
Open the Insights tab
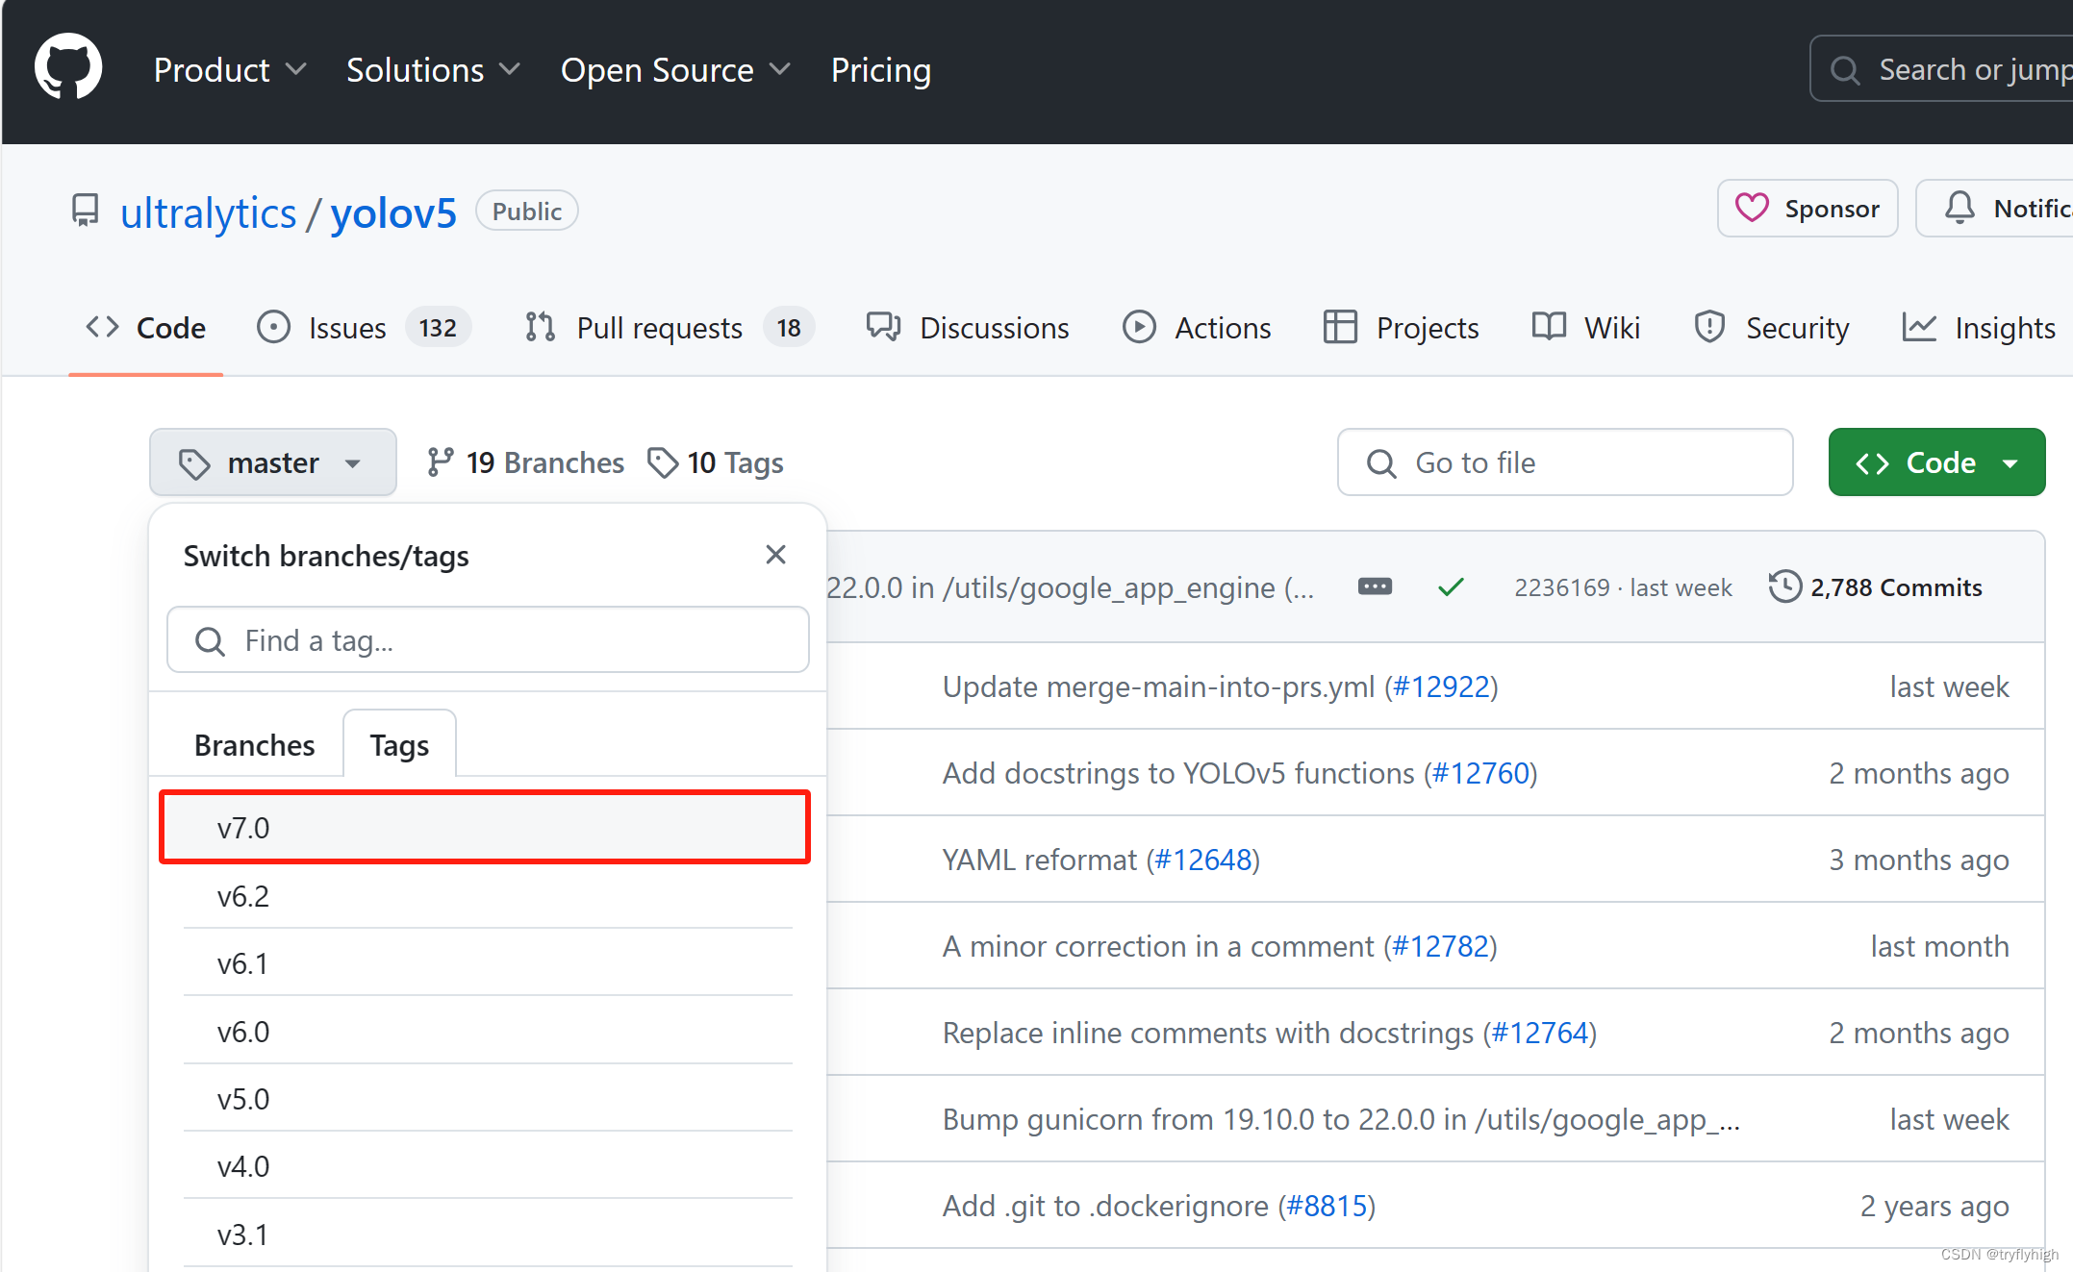[1979, 328]
